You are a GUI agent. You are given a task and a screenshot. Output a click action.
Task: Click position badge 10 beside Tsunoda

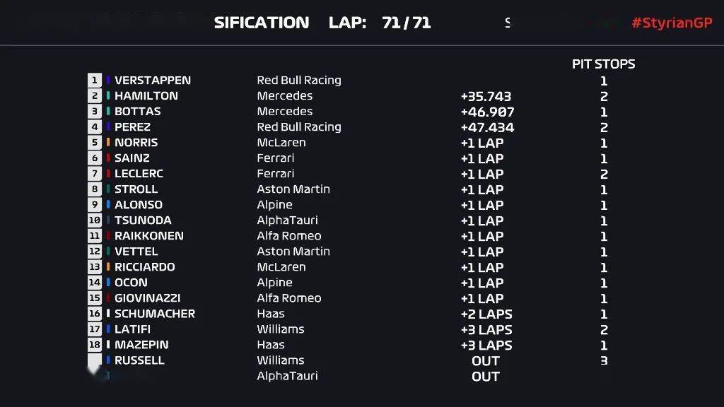tap(95, 220)
